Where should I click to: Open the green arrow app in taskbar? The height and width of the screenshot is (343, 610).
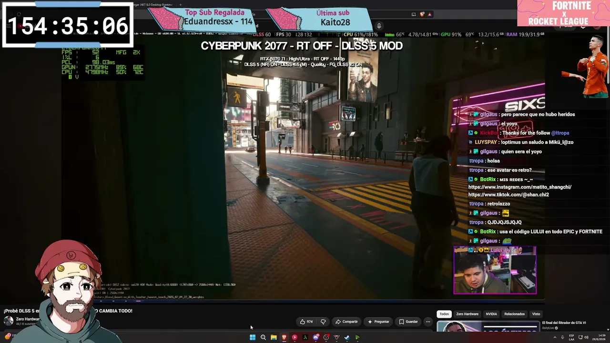tap(357, 337)
